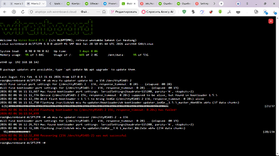Click the 'wb-mcu-fw-updater recover' command line

(x=64, y=117)
